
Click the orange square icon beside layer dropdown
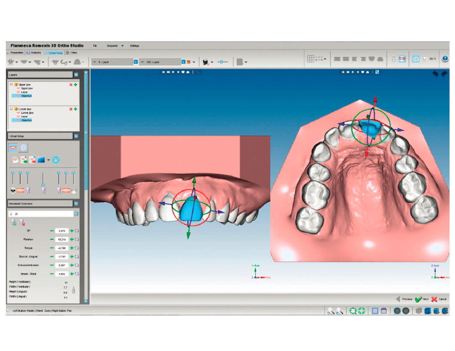(x=189, y=62)
